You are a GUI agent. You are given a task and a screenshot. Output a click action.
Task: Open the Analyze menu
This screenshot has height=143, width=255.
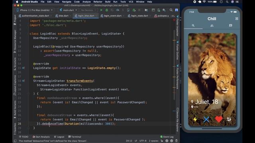tap(86, 2)
